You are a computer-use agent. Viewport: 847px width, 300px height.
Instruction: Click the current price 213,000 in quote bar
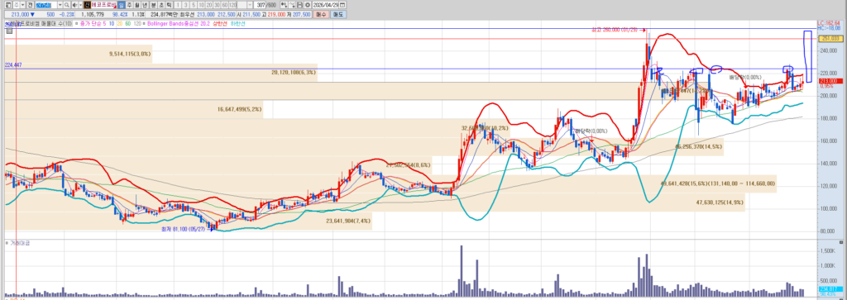point(20,15)
